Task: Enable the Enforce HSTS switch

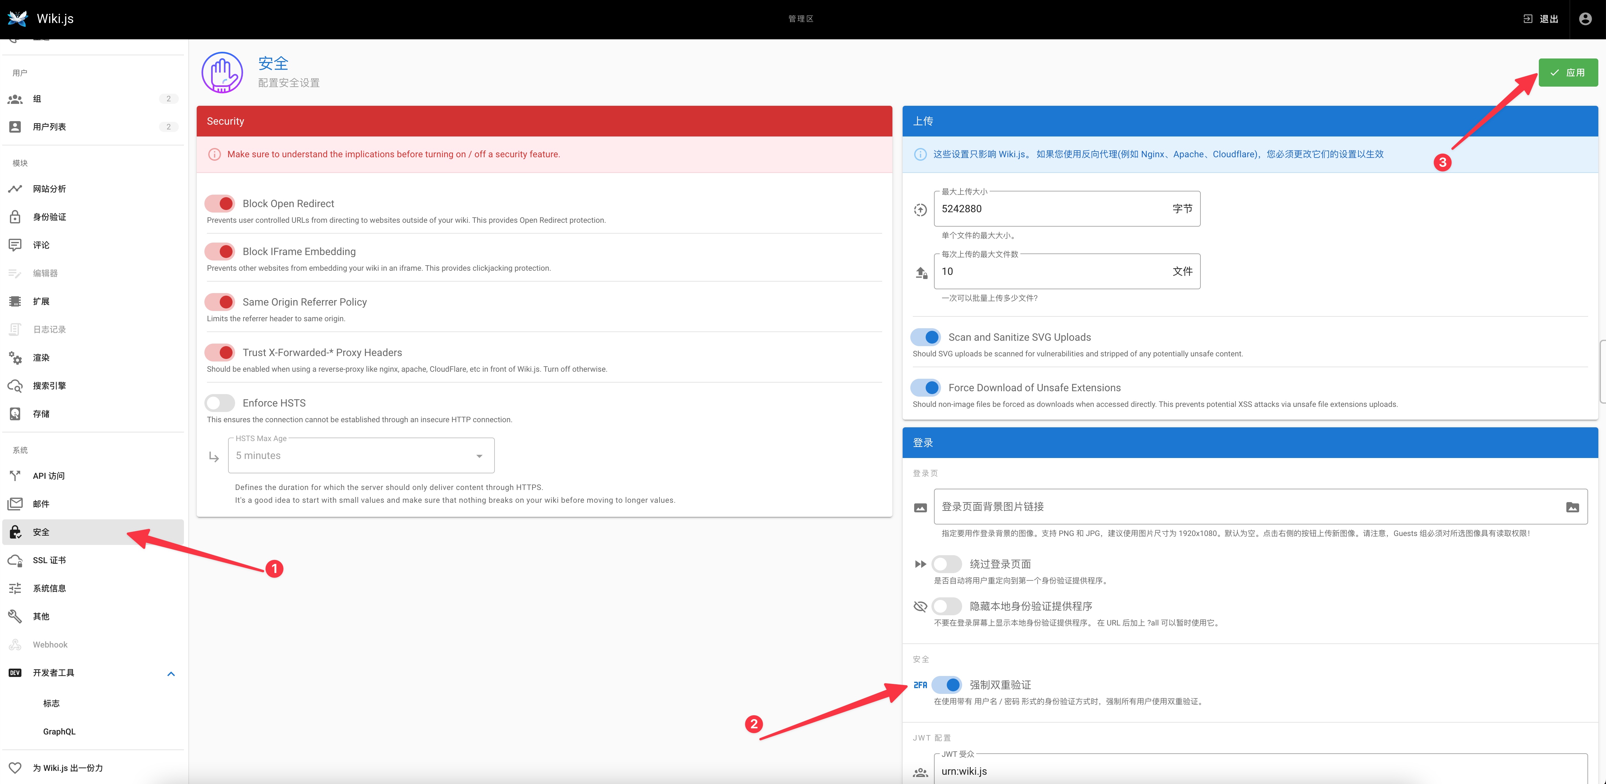Action: click(219, 403)
